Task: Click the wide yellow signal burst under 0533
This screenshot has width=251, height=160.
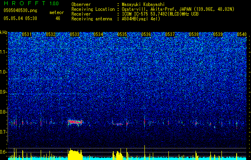Action: pos(75,154)
